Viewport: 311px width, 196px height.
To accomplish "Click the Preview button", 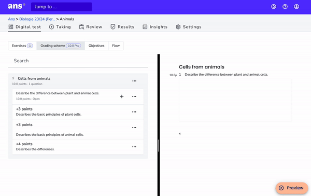I will (x=291, y=188).
